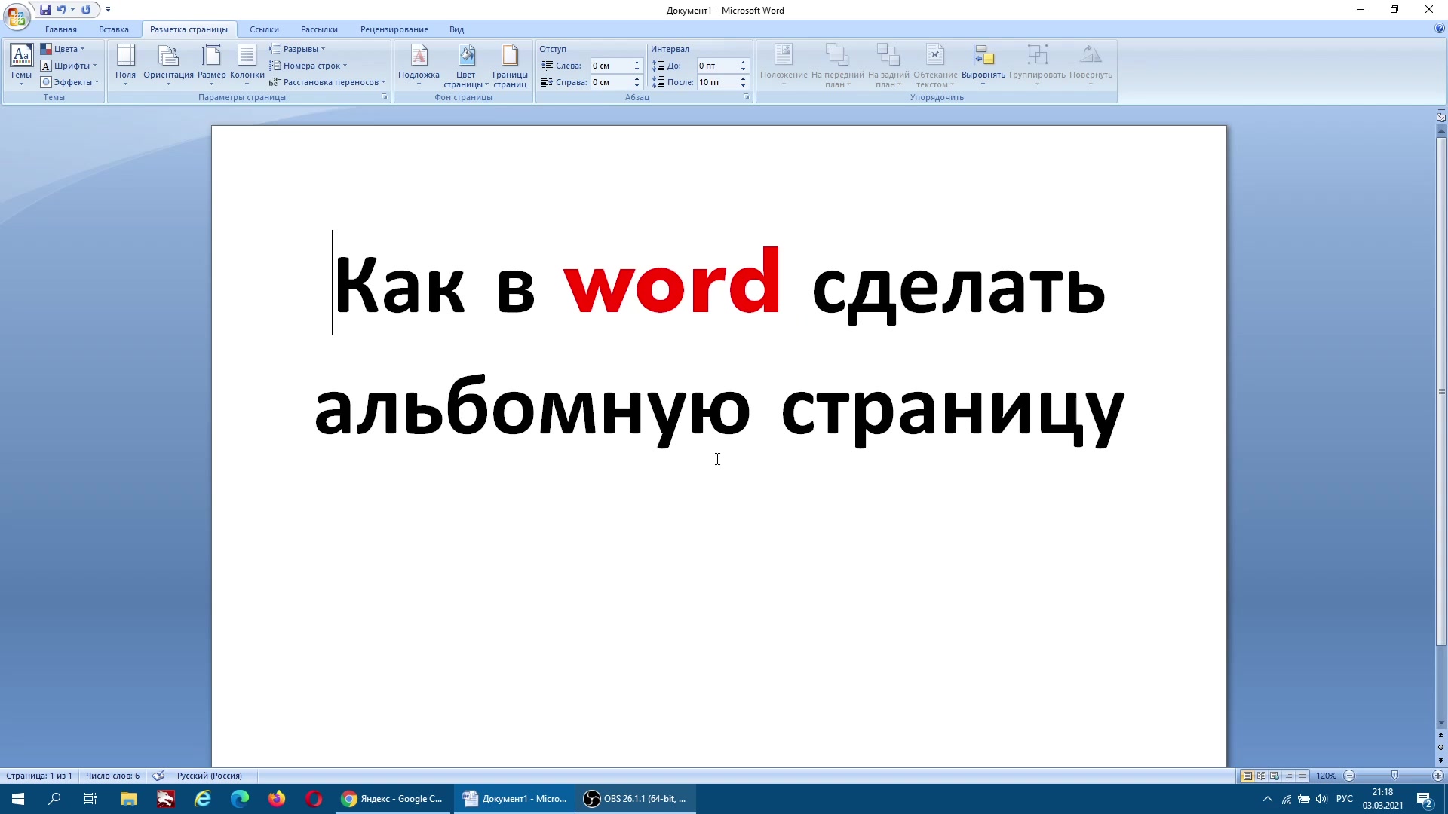This screenshot has width=1448, height=814.
Task: Expand the Номера строк line numbers dropdown
Action: pyautogui.click(x=308, y=66)
